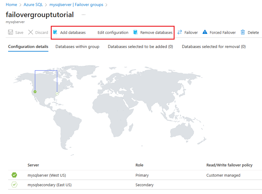Viewport: 262px width, 194px height.
Task: Click the green status icon beside mysqlsecondary
Action: click(x=14, y=185)
